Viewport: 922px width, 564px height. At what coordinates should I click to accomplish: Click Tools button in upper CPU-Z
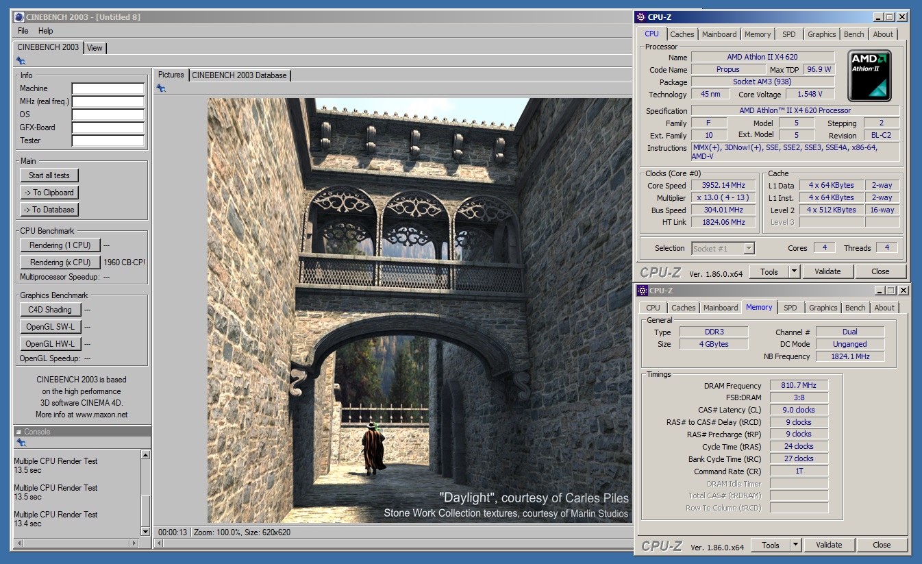769,271
